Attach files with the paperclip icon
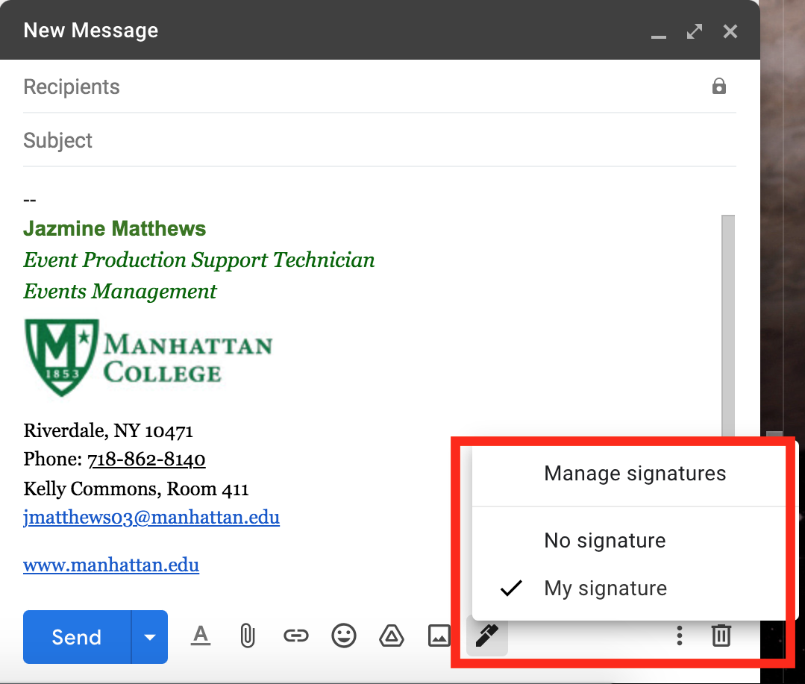This screenshot has height=684, width=805. (x=248, y=636)
